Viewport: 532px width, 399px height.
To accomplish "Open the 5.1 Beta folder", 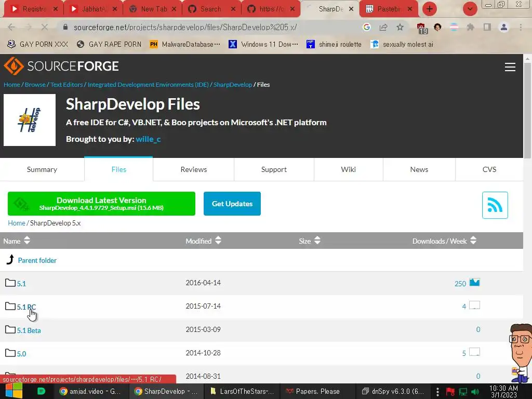I will point(29,330).
